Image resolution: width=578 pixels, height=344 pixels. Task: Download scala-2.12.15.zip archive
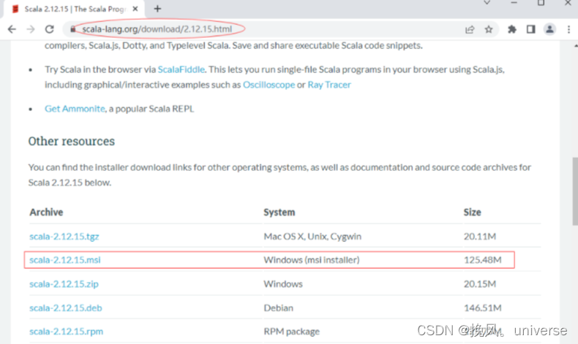64,283
